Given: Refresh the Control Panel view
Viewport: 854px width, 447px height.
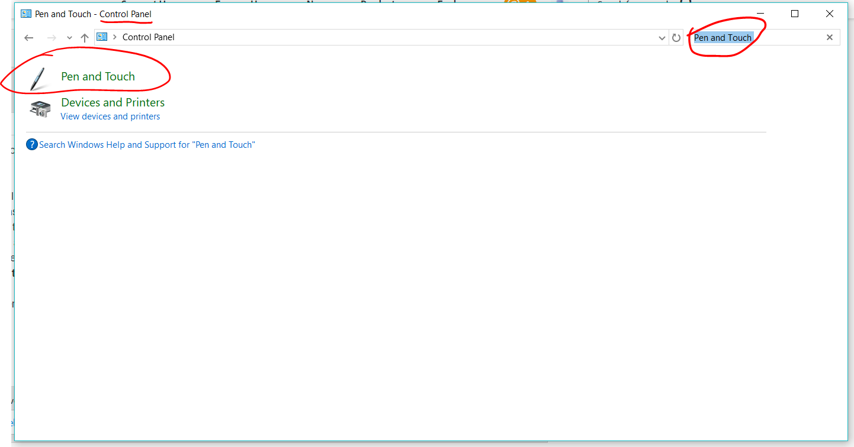Looking at the screenshot, I should pyautogui.click(x=676, y=38).
